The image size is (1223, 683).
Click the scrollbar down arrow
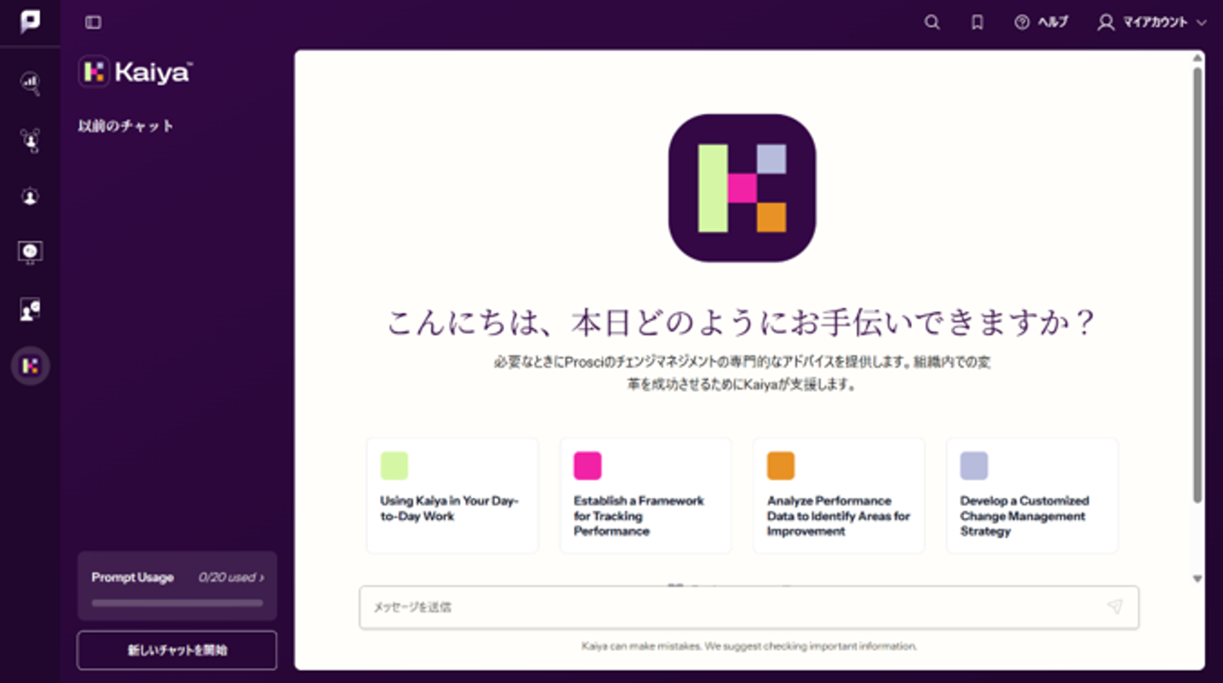tap(1197, 579)
